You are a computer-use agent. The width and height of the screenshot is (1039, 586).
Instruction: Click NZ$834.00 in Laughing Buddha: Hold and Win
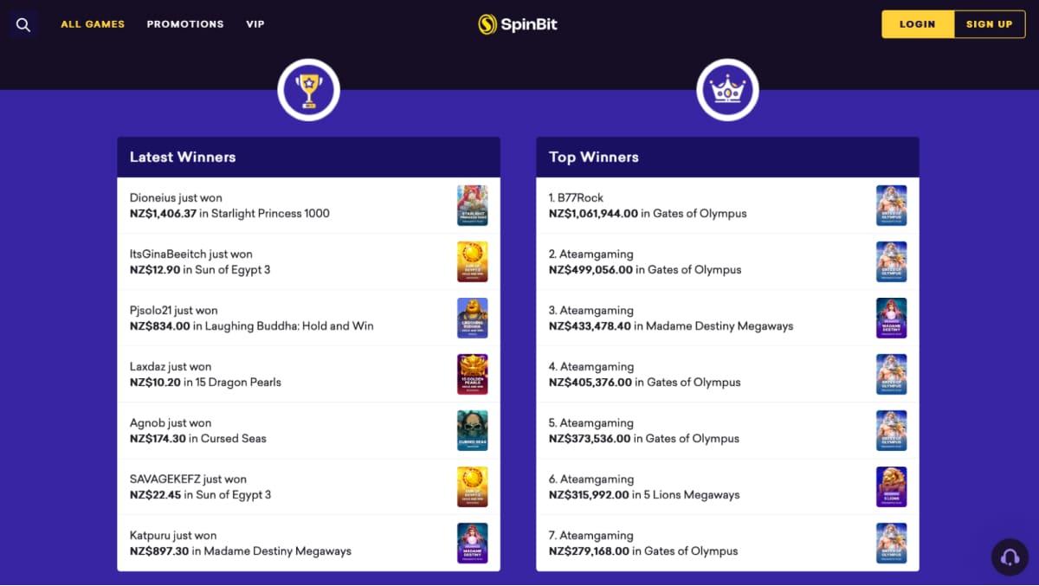click(x=252, y=325)
